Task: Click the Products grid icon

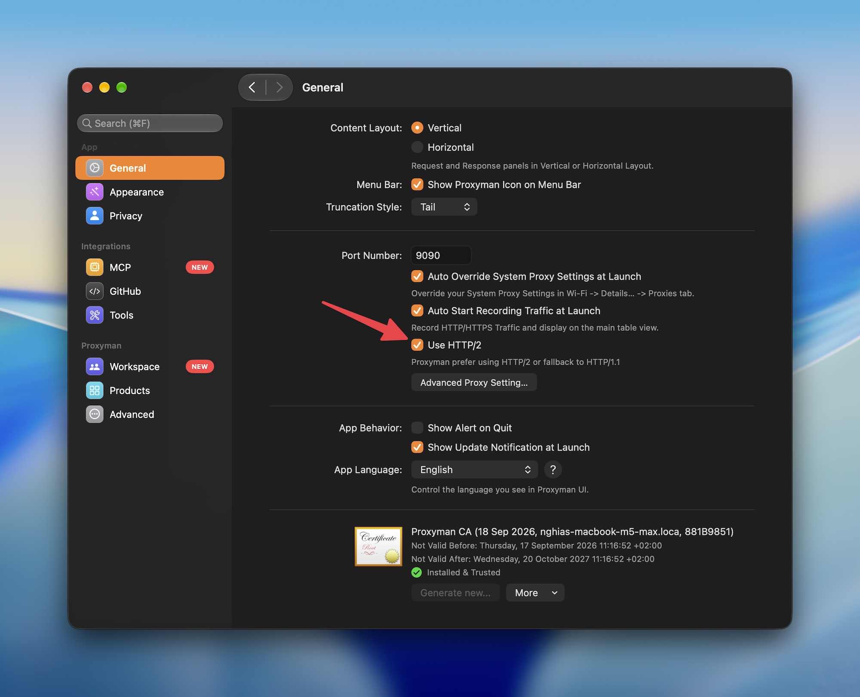Action: 95,391
